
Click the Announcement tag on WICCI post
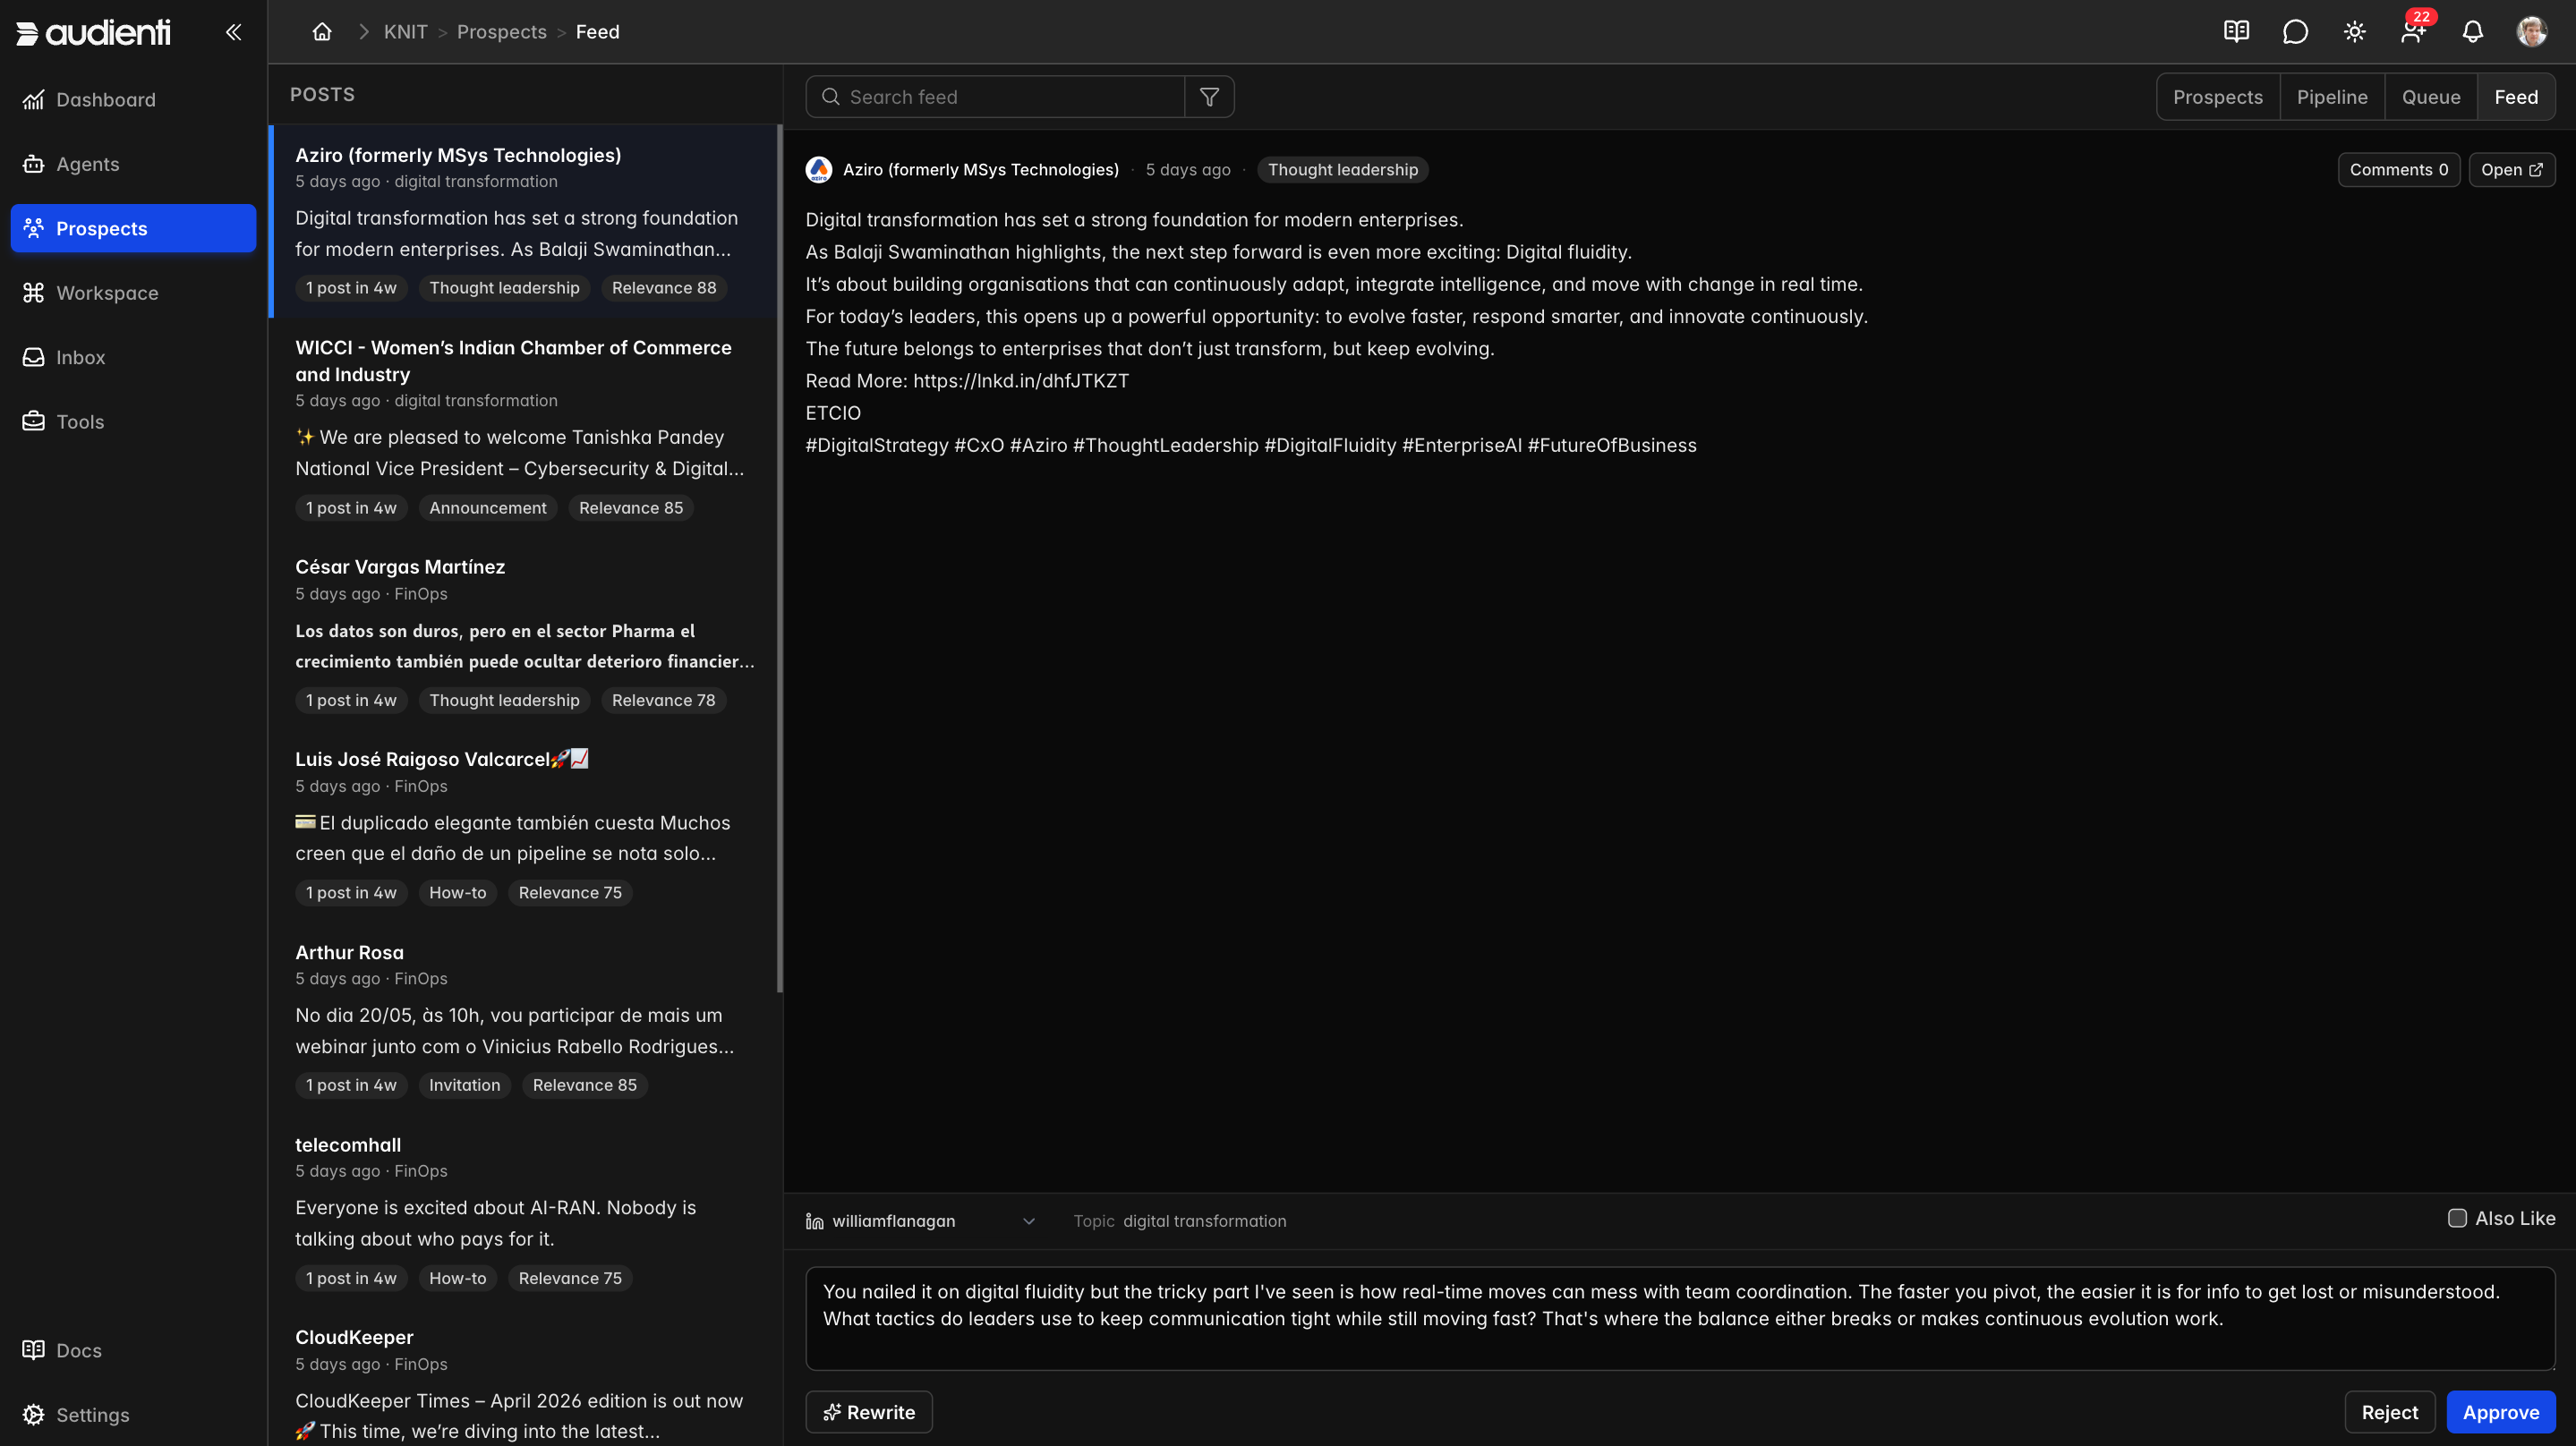pyautogui.click(x=487, y=508)
